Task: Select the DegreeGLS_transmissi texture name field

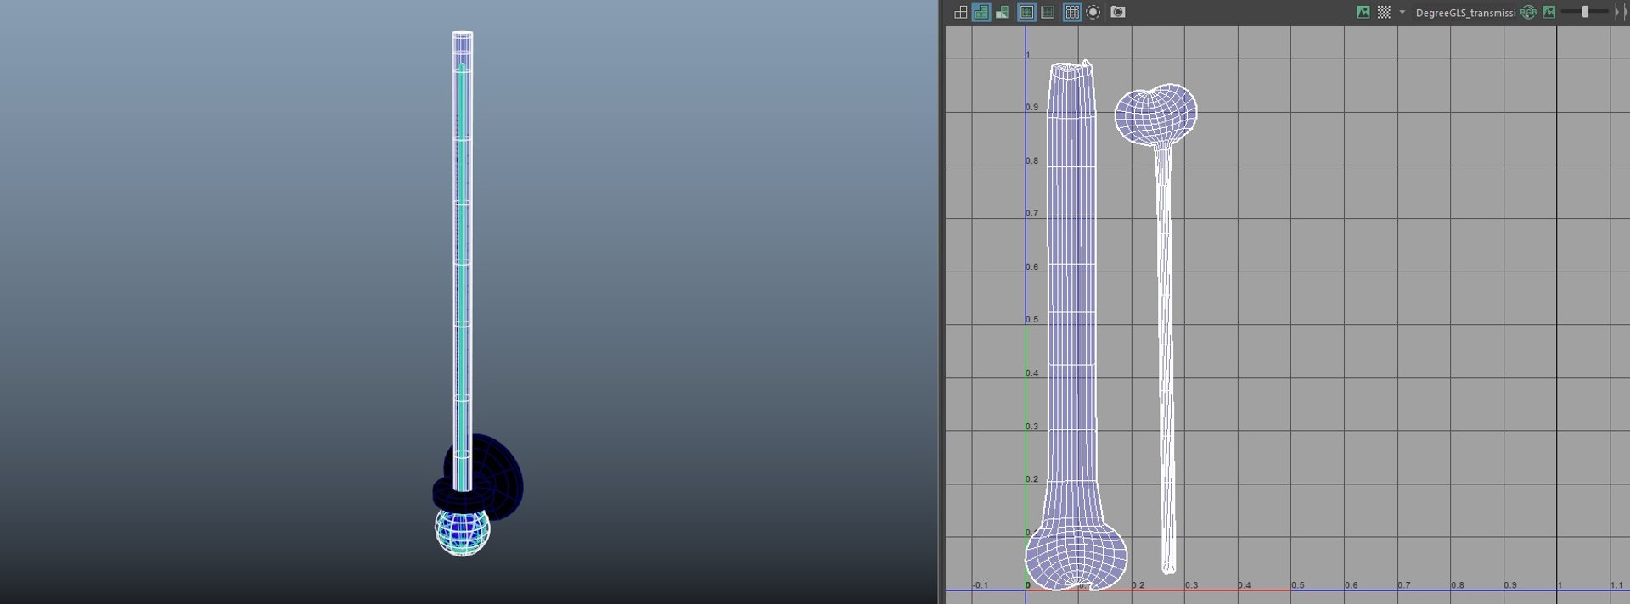Action: pyautogui.click(x=1465, y=13)
